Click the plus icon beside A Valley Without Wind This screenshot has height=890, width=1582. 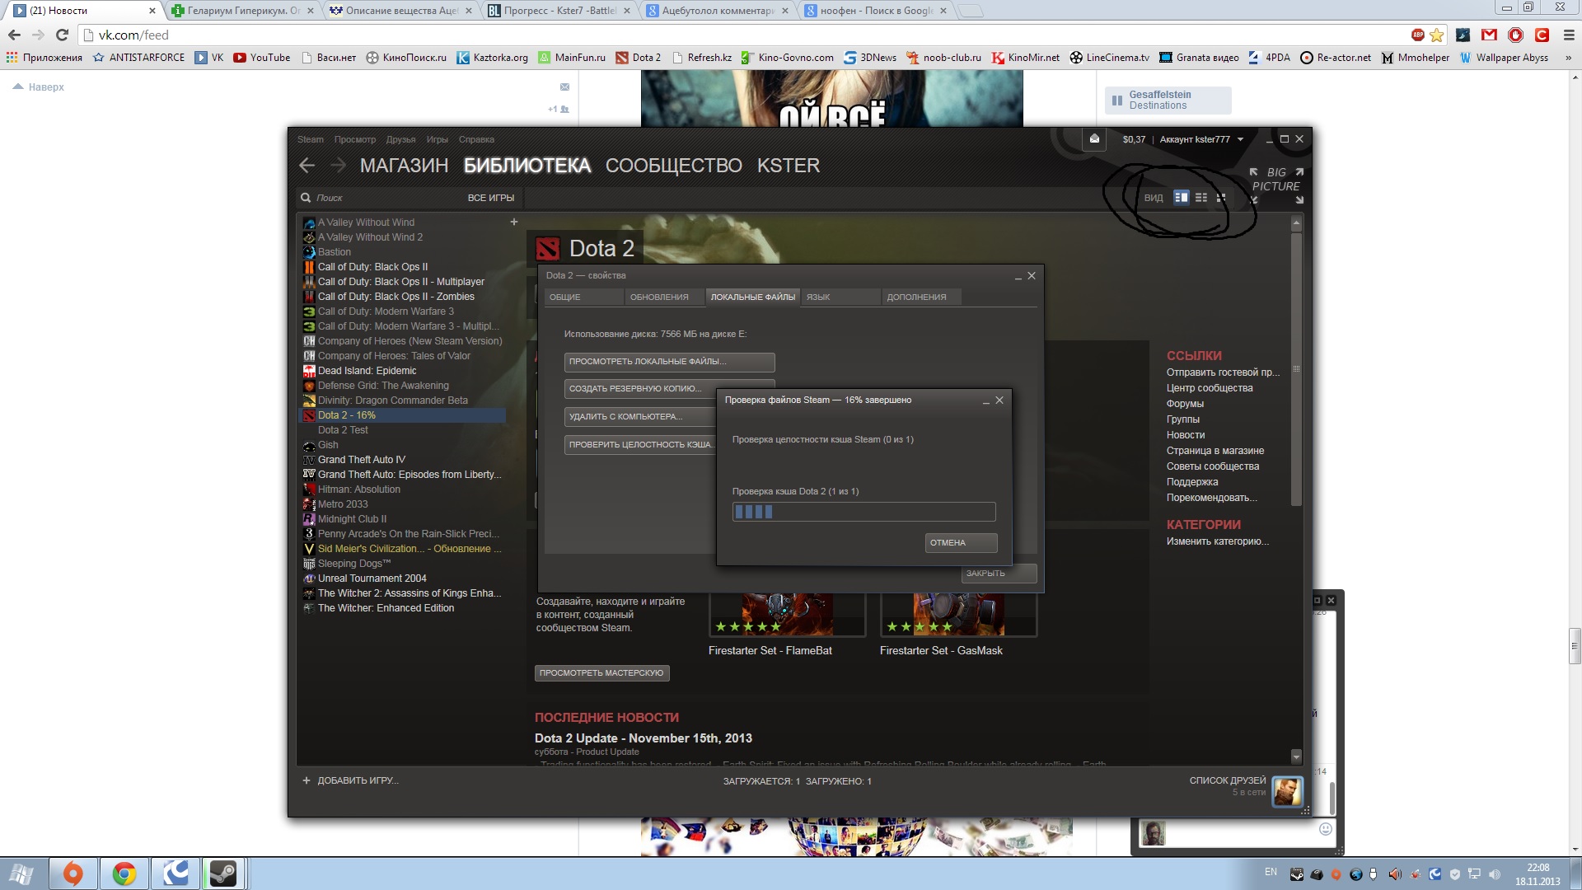pyautogui.click(x=514, y=222)
